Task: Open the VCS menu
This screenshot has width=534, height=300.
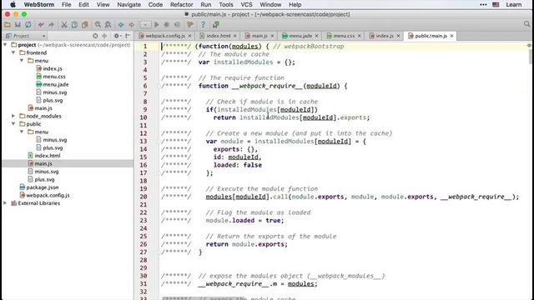Action: tap(247, 5)
